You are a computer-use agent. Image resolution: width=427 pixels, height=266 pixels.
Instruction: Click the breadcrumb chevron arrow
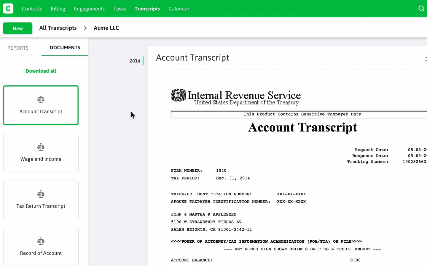pyautogui.click(x=85, y=28)
